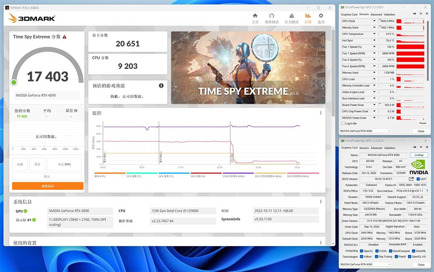Viewport: 434px width, 272px height.
Task: Open the GPU Temperature sensor dropdown arrow
Action: [374, 34]
